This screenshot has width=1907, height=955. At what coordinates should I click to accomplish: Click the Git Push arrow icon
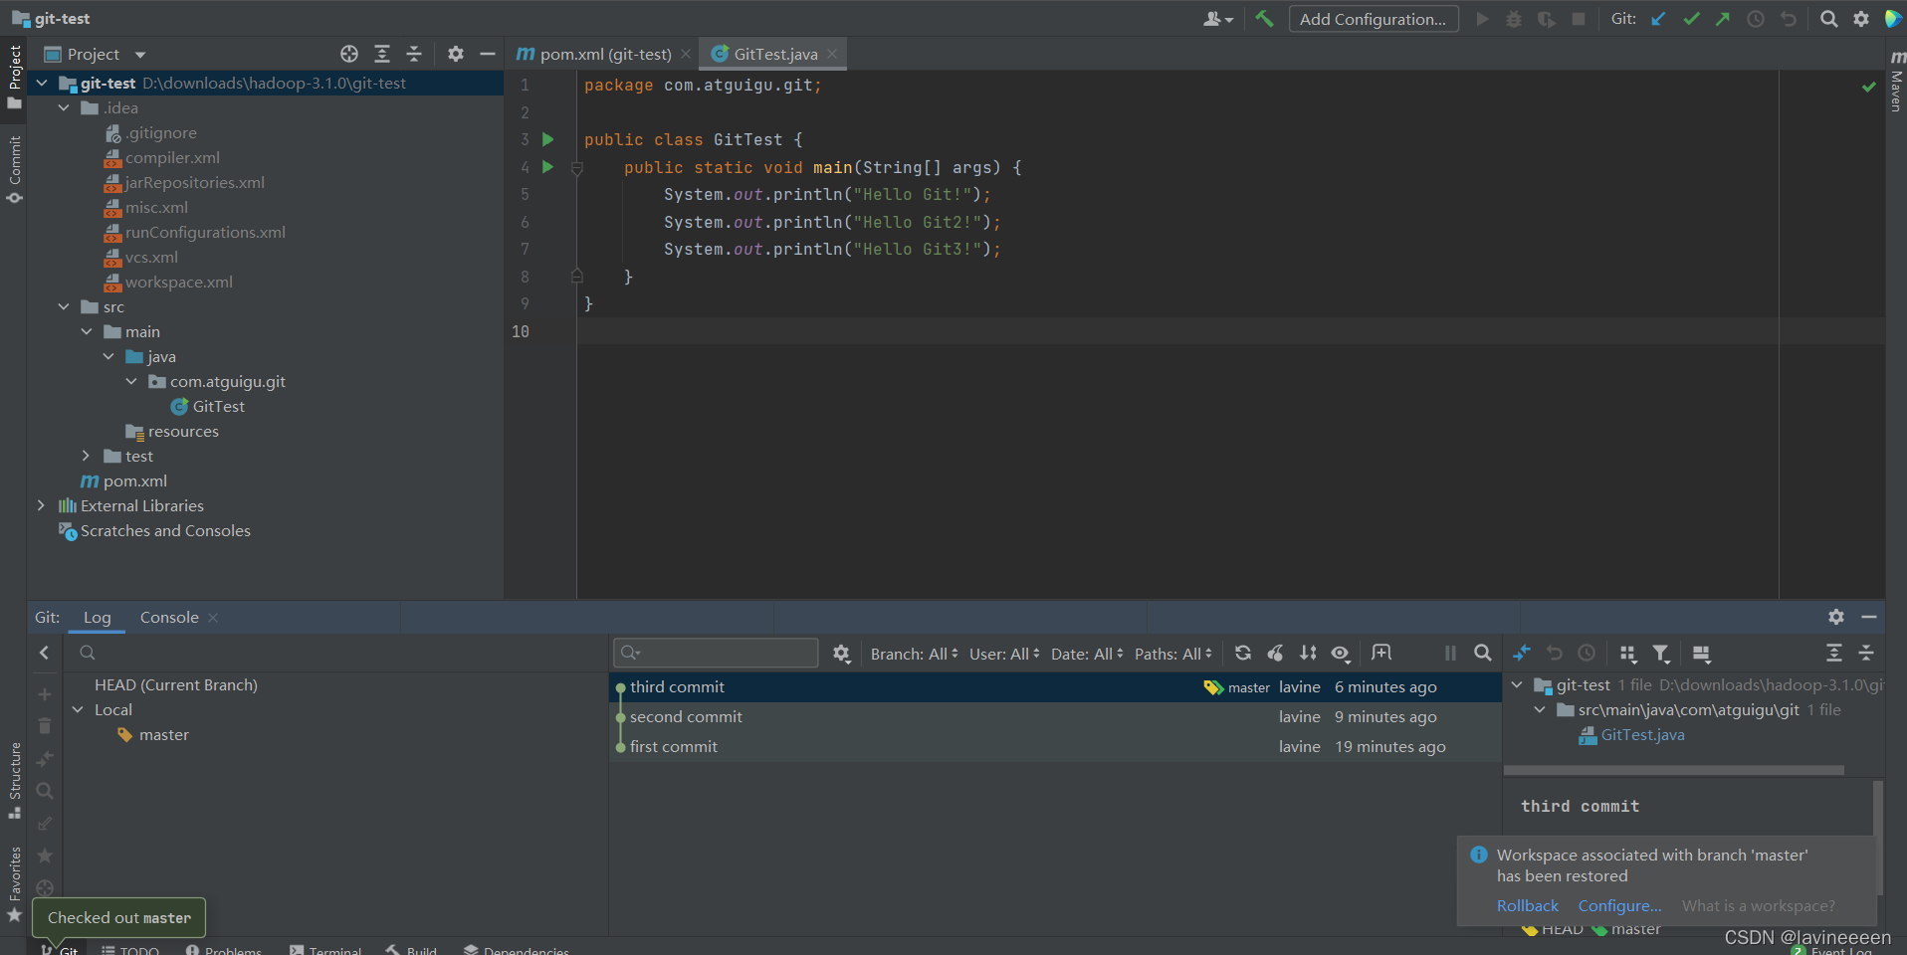(x=1723, y=19)
